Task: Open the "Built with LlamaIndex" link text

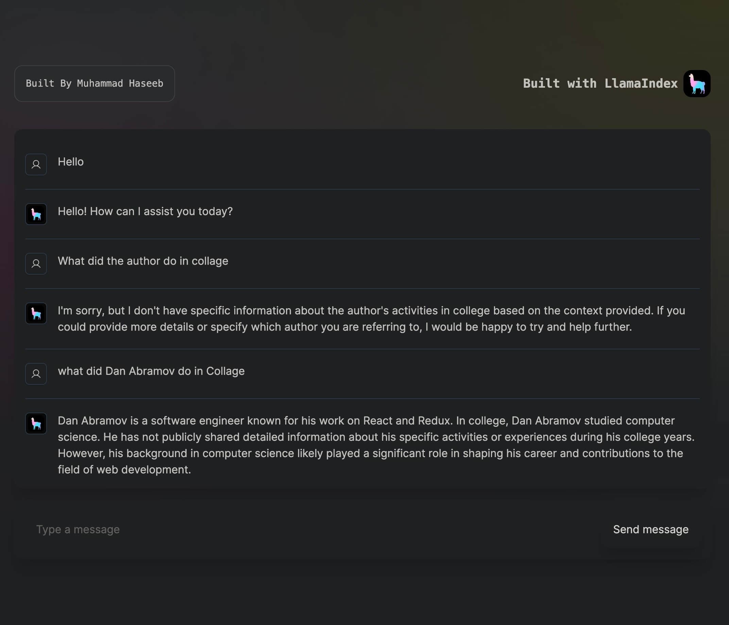Action: (600, 83)
